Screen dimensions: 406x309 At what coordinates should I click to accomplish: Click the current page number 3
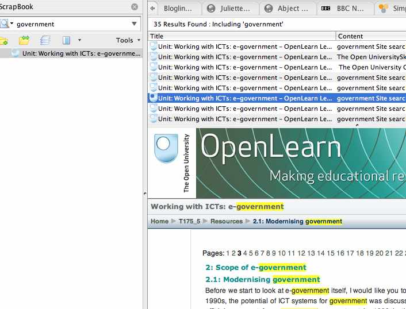[239, 253]
